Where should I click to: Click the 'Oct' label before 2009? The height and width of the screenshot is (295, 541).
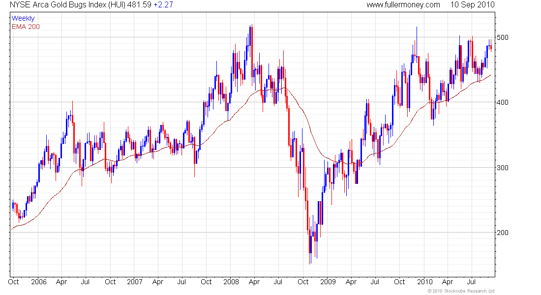[x=303, y=282]
